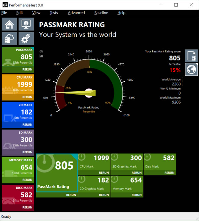Click the small chart icon beside gauge
This screenshot has height=221, width=199.
[x=41, y=56]
